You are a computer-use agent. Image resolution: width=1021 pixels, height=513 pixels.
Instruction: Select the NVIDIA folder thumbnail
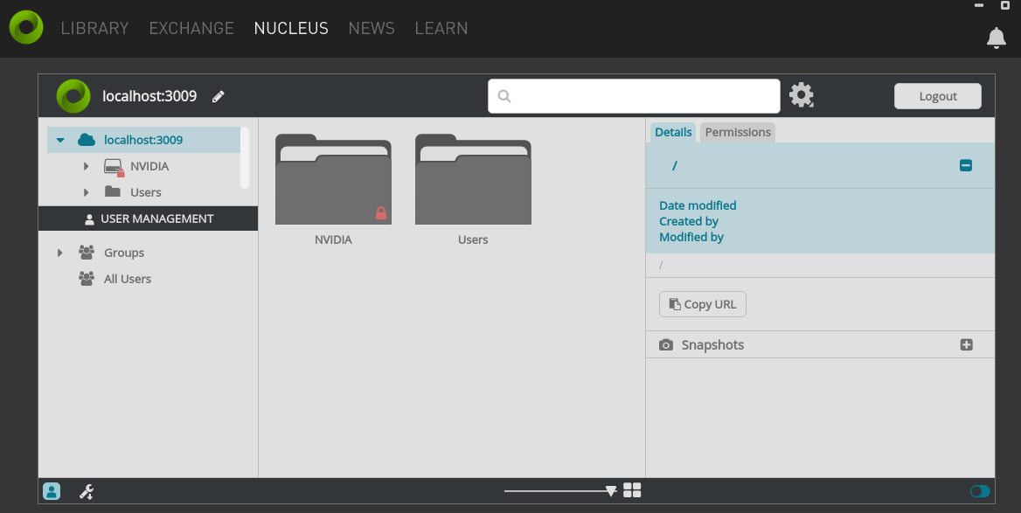(333, 179)
